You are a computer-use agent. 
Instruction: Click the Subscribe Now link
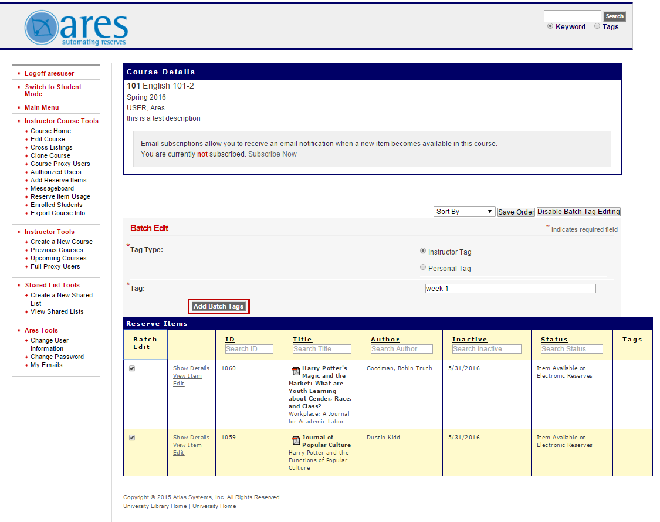272,154
